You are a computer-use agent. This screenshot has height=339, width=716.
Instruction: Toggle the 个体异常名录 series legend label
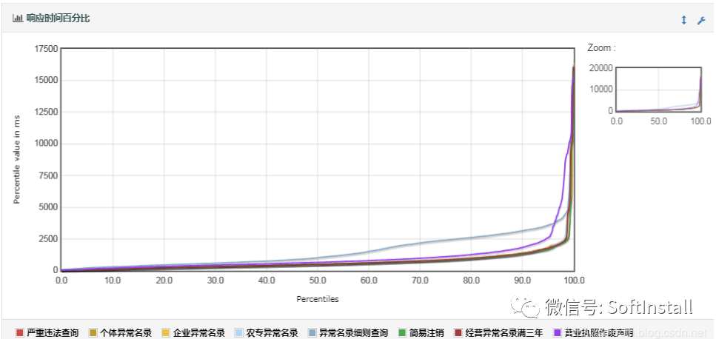[x=126, y=332]
